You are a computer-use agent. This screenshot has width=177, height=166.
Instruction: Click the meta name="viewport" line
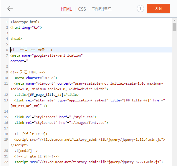click(x=88, y=83)
